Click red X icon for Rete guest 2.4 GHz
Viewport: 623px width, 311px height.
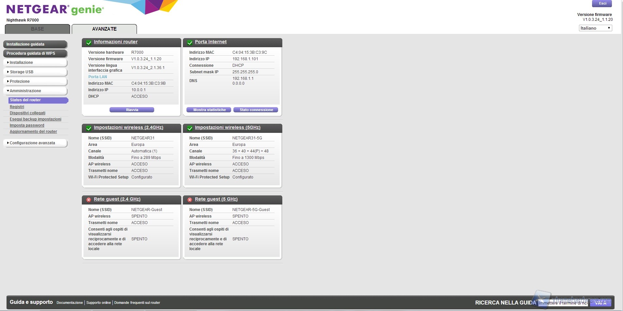click(88, 200)
